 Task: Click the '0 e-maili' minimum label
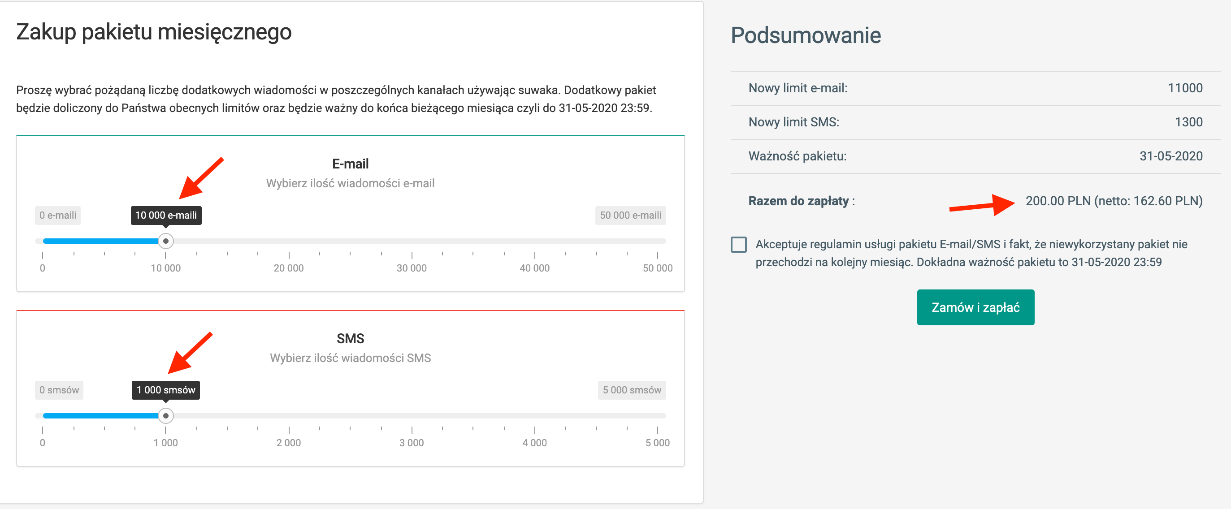click(58, 216)
